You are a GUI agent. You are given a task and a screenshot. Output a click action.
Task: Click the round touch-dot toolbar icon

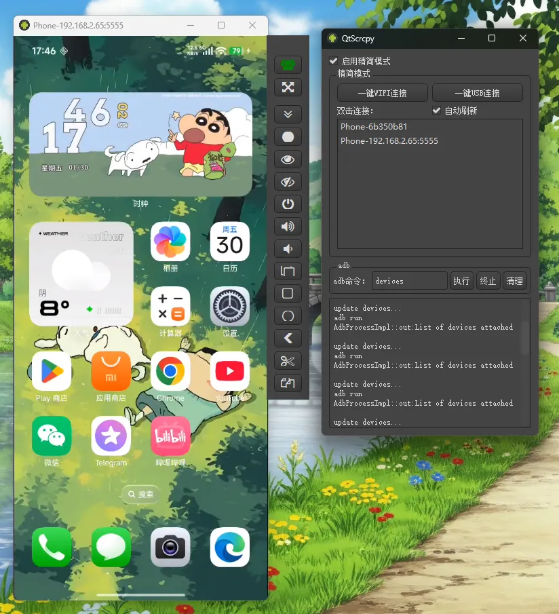(x=288, y=136)
